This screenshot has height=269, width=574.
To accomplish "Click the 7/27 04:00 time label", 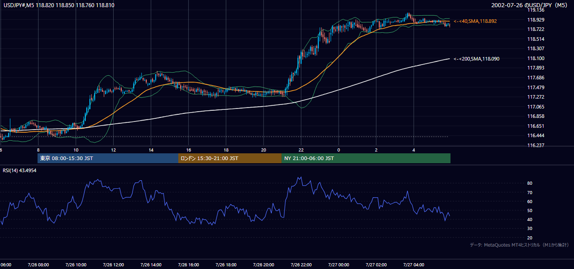I will click(414, 265).
